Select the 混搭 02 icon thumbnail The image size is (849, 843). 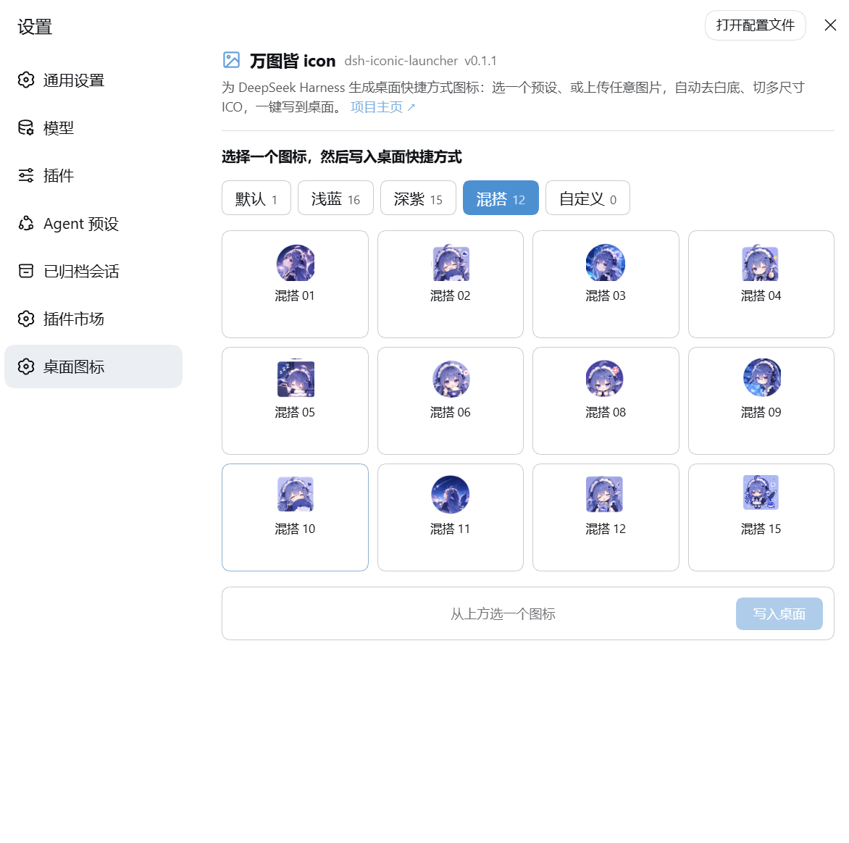451,263
